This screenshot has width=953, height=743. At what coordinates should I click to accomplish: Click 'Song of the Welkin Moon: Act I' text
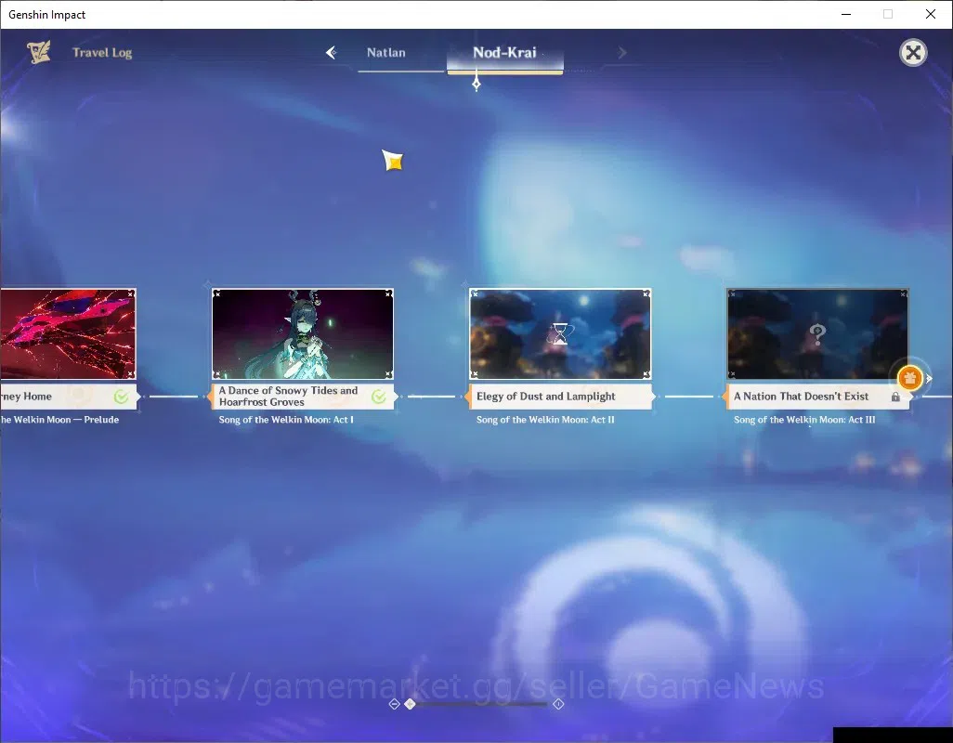pyautogui.click(x=286, y=419)
